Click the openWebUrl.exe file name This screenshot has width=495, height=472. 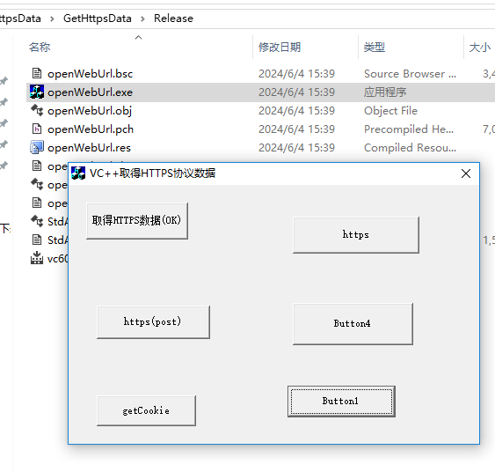tap(90, 92)
